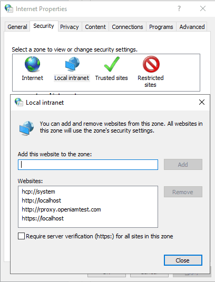Open the Connections tab
Viewport: 215px width, 282px height.
[128, 27]
